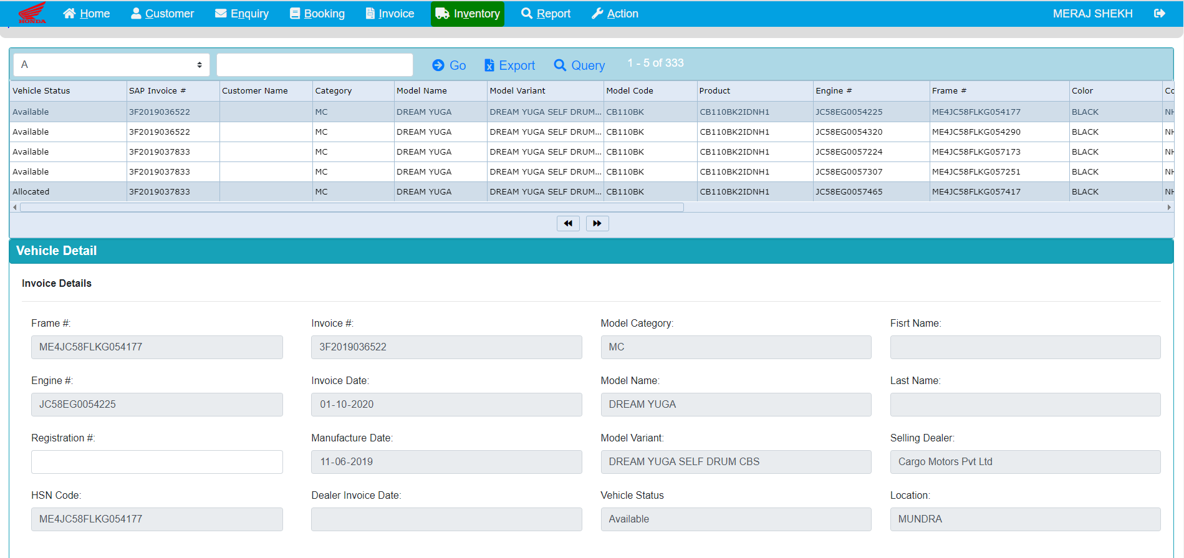Click the logout icon beside MERAJ SHEKH
The width and height of the screenshot is (1184, 558).
pyautogui.click(x=1160, y=14)
